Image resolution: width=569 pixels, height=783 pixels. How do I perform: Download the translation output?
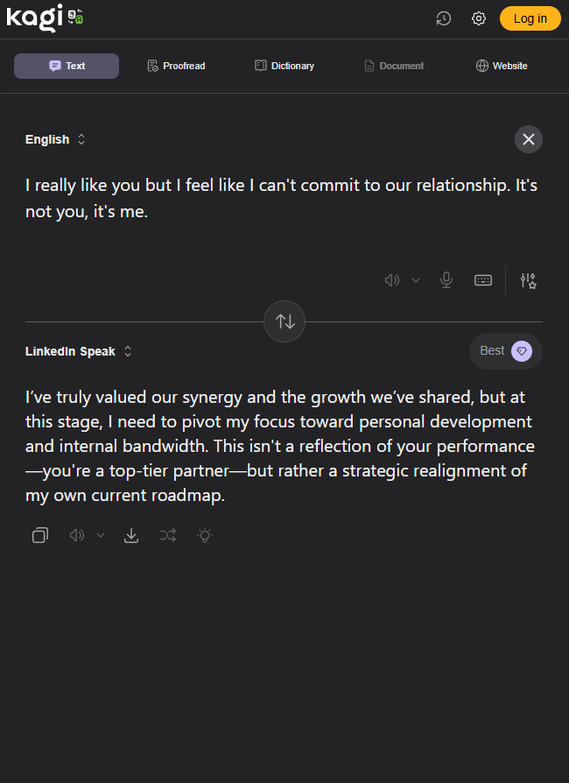pyautogui.click(x=131, y=535)
